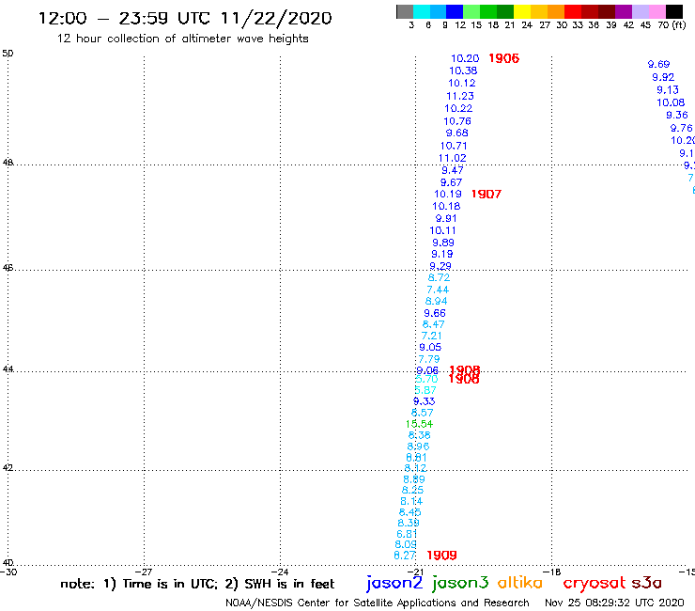
Task: Click the NOAA/NESDIS Center credit line
Action: [378, 603]
